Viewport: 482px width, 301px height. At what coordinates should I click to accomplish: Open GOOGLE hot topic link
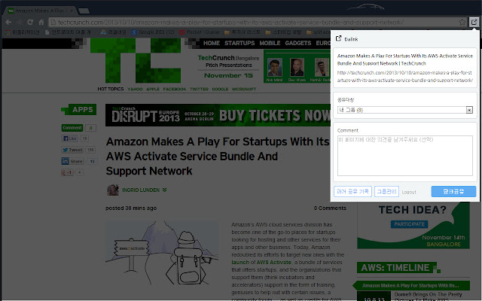(220, 89)
